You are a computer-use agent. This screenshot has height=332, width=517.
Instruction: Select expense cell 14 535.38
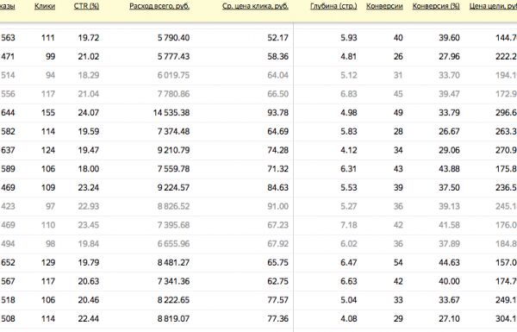pos(171,113)
